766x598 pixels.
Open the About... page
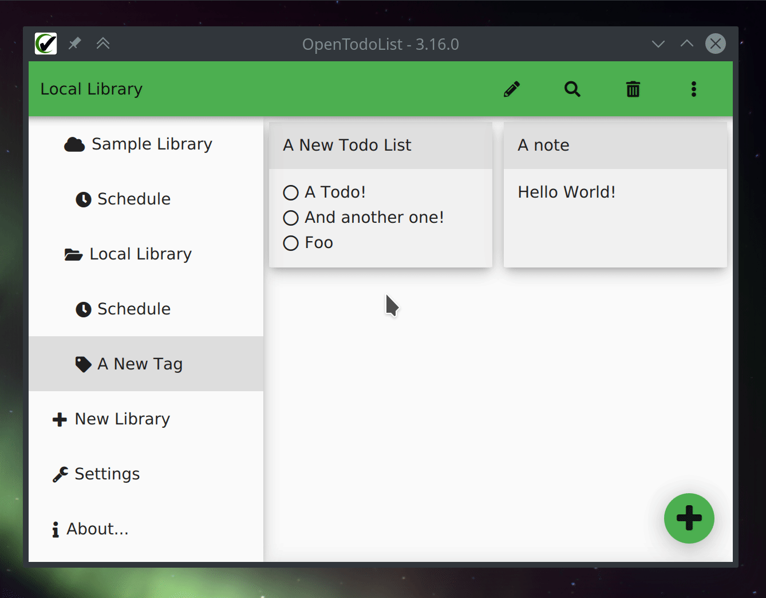(146, 529)
